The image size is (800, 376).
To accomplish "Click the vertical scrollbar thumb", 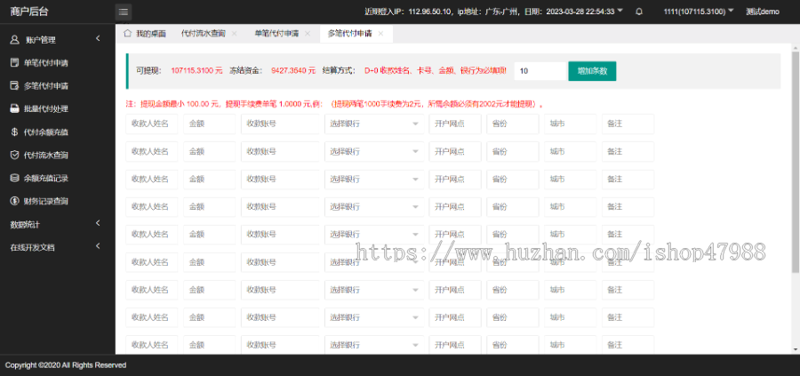I will click(796, 161).
